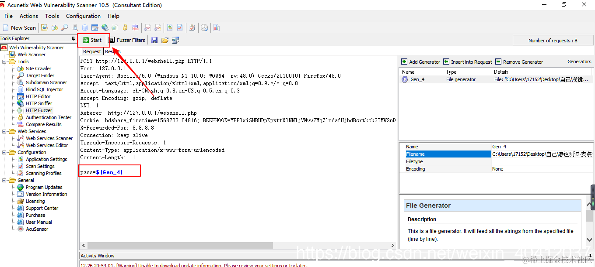Select Web Vulnerability Scanner root node
Viewport: 595px width, 267px height.
(x=36, y=48)
